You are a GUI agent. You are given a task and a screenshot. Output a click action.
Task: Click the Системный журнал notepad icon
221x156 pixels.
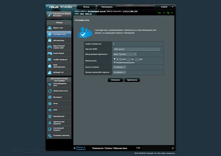point(50,129)
